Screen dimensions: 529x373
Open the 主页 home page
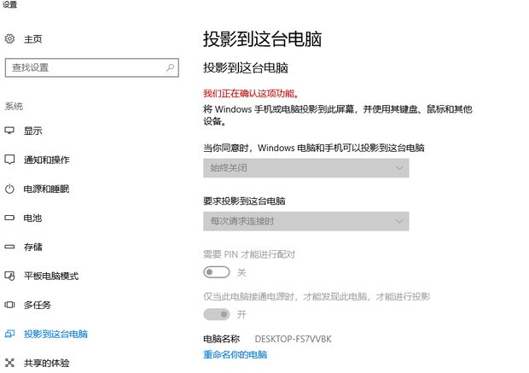[x=32, y=39]
